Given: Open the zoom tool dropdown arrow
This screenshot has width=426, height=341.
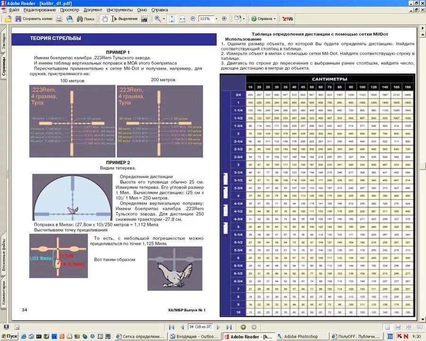Looking at the screenshot, I should pyautogui.click(x=164, y=19).
